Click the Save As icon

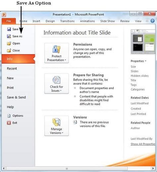[x=9, y=36]
